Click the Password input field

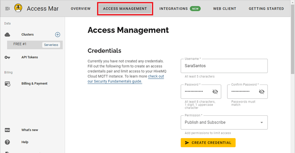point(201,92)
